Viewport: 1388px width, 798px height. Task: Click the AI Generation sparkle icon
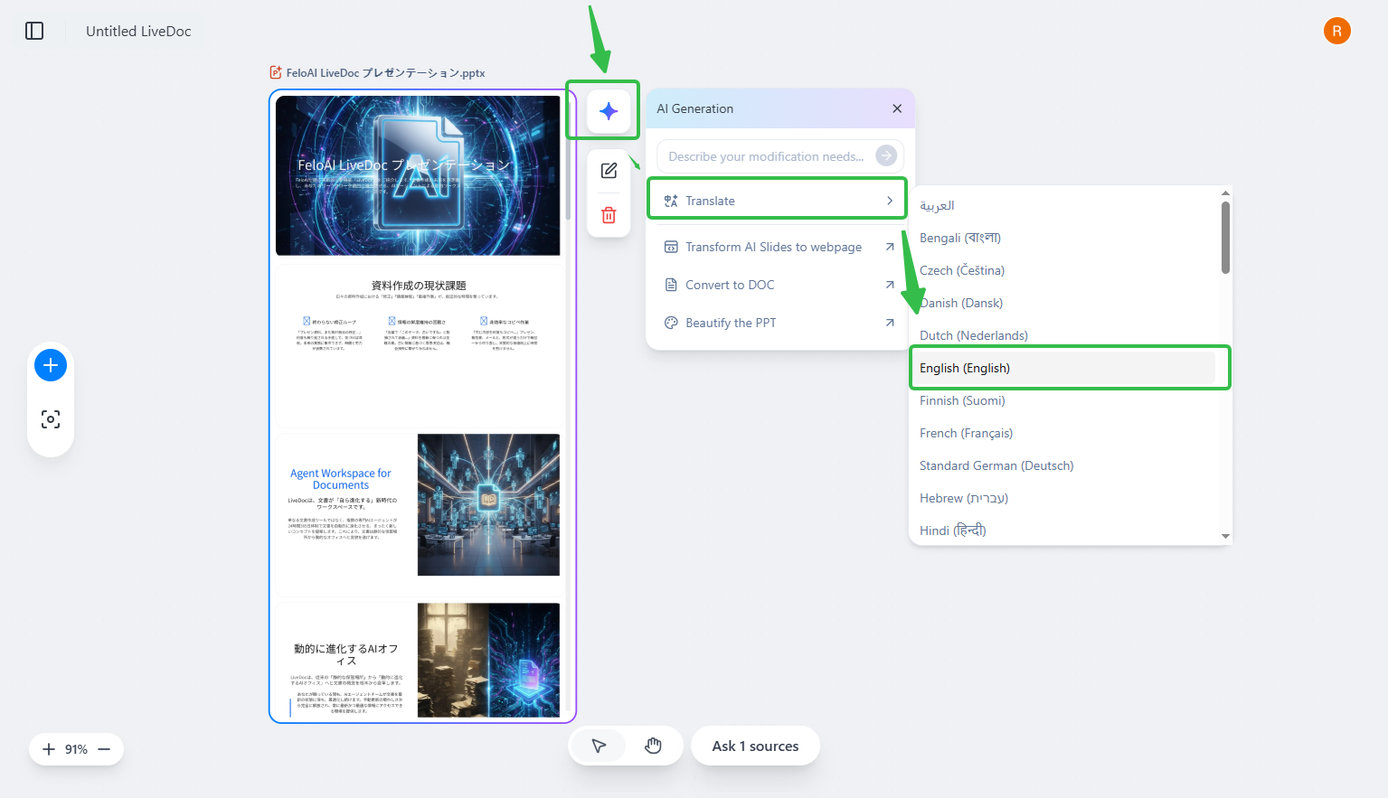coord(609,111)
